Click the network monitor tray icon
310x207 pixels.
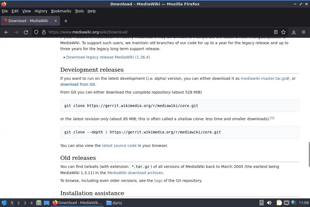click(x=287, y=203)
